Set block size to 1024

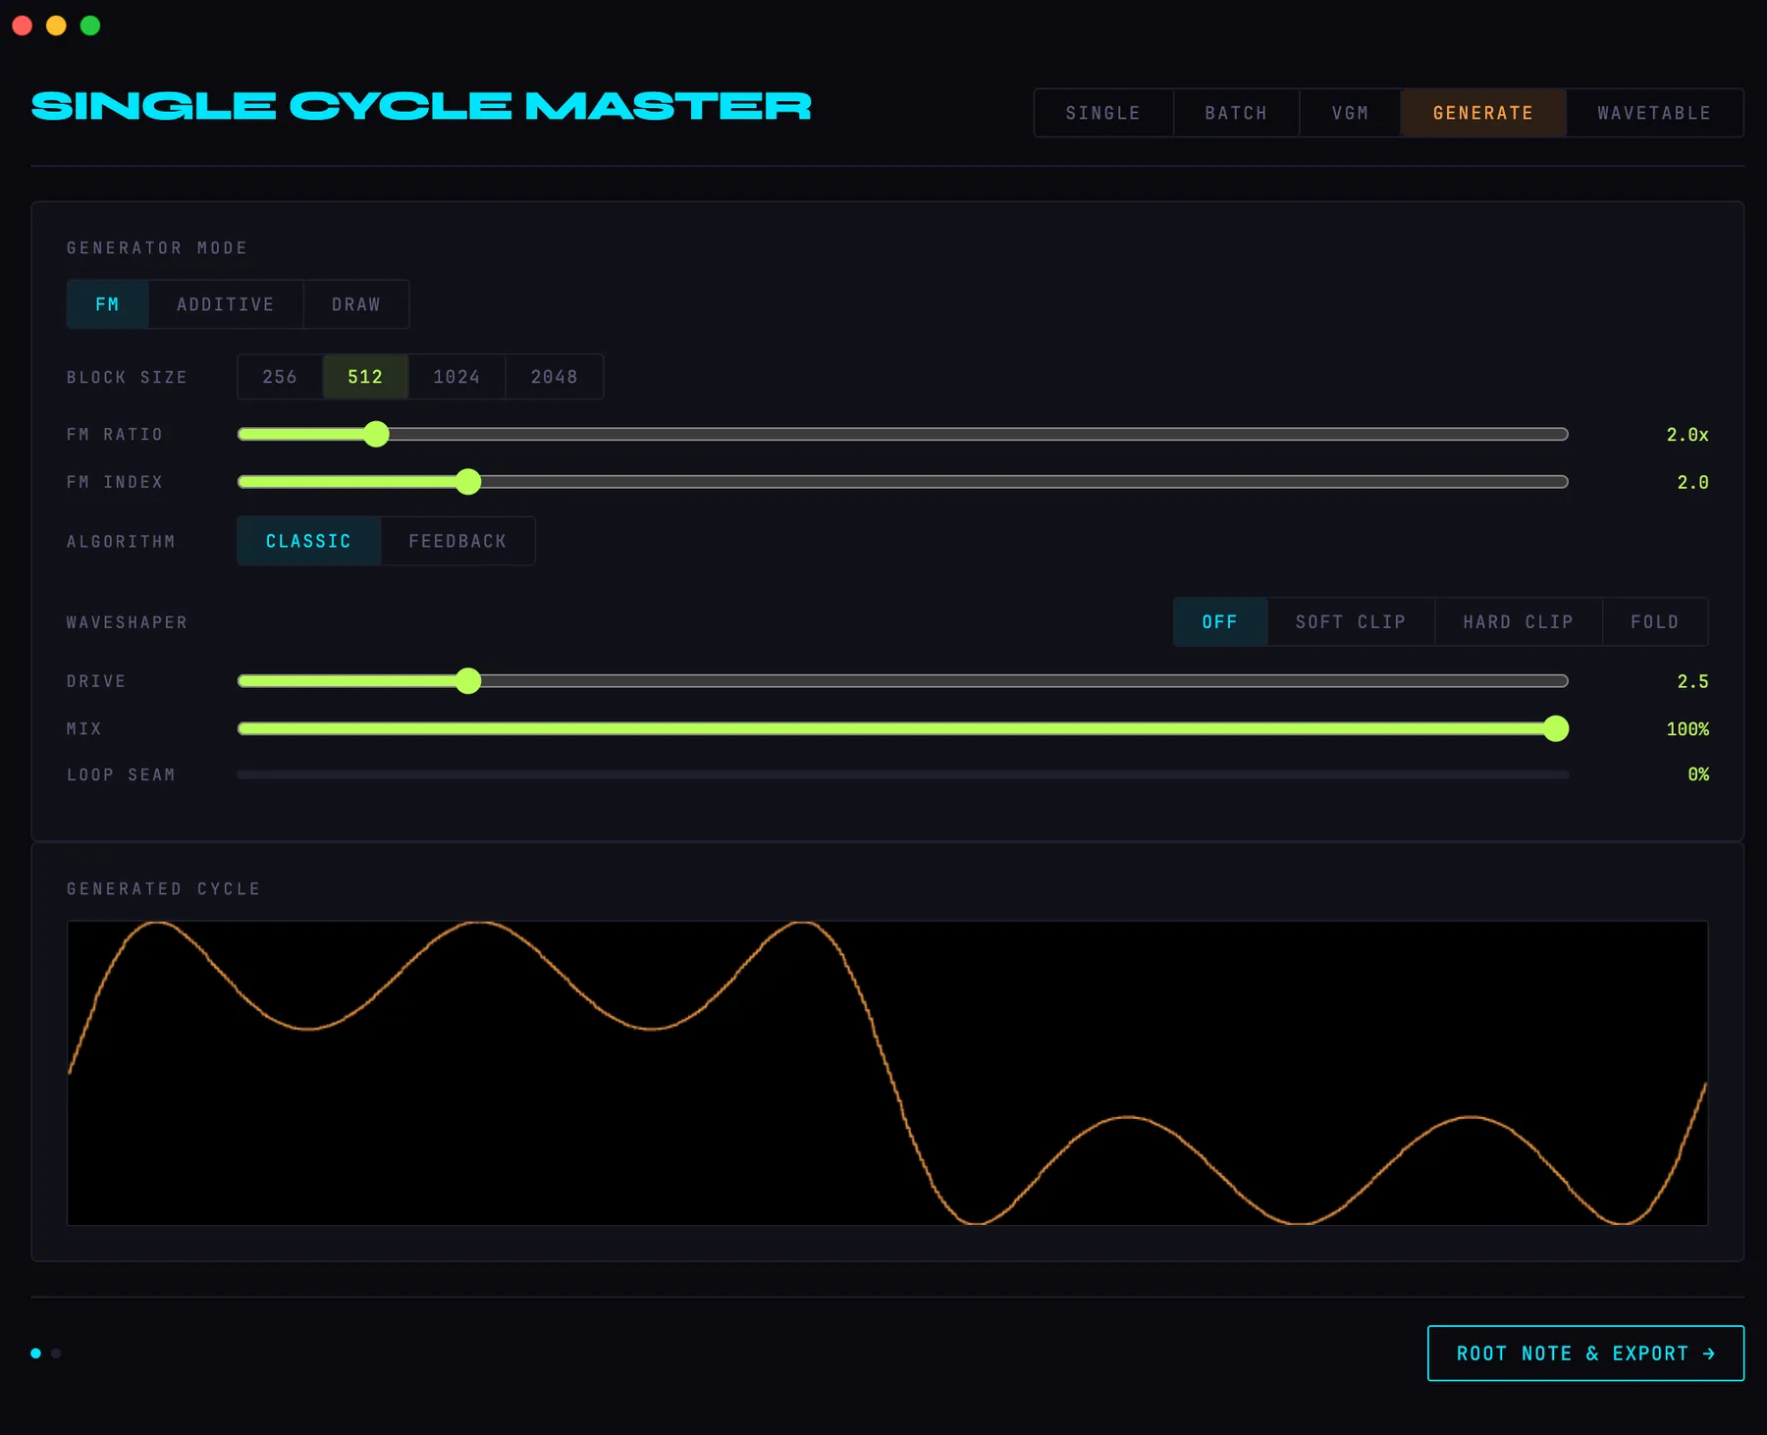(456, 377)
